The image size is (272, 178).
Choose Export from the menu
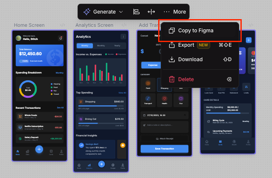pos(186,45)
